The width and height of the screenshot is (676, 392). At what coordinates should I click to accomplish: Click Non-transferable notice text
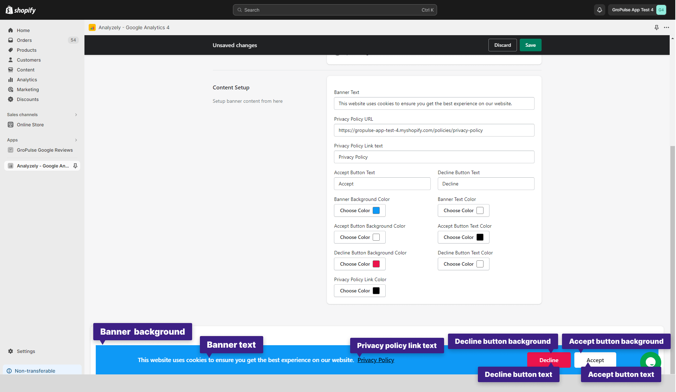coord(35,371)
